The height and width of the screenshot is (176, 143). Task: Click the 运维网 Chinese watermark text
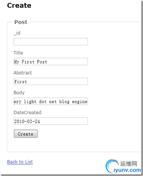click(128, 164)
